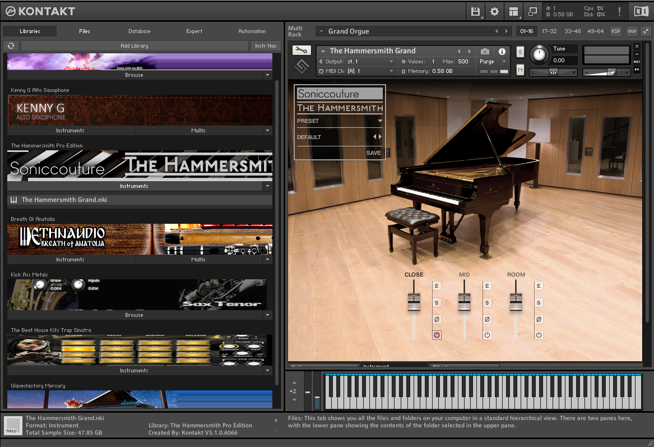Remove The Hammersmith Grand instrument with X
The image size is (654, 447).
(x=637, y=46)
